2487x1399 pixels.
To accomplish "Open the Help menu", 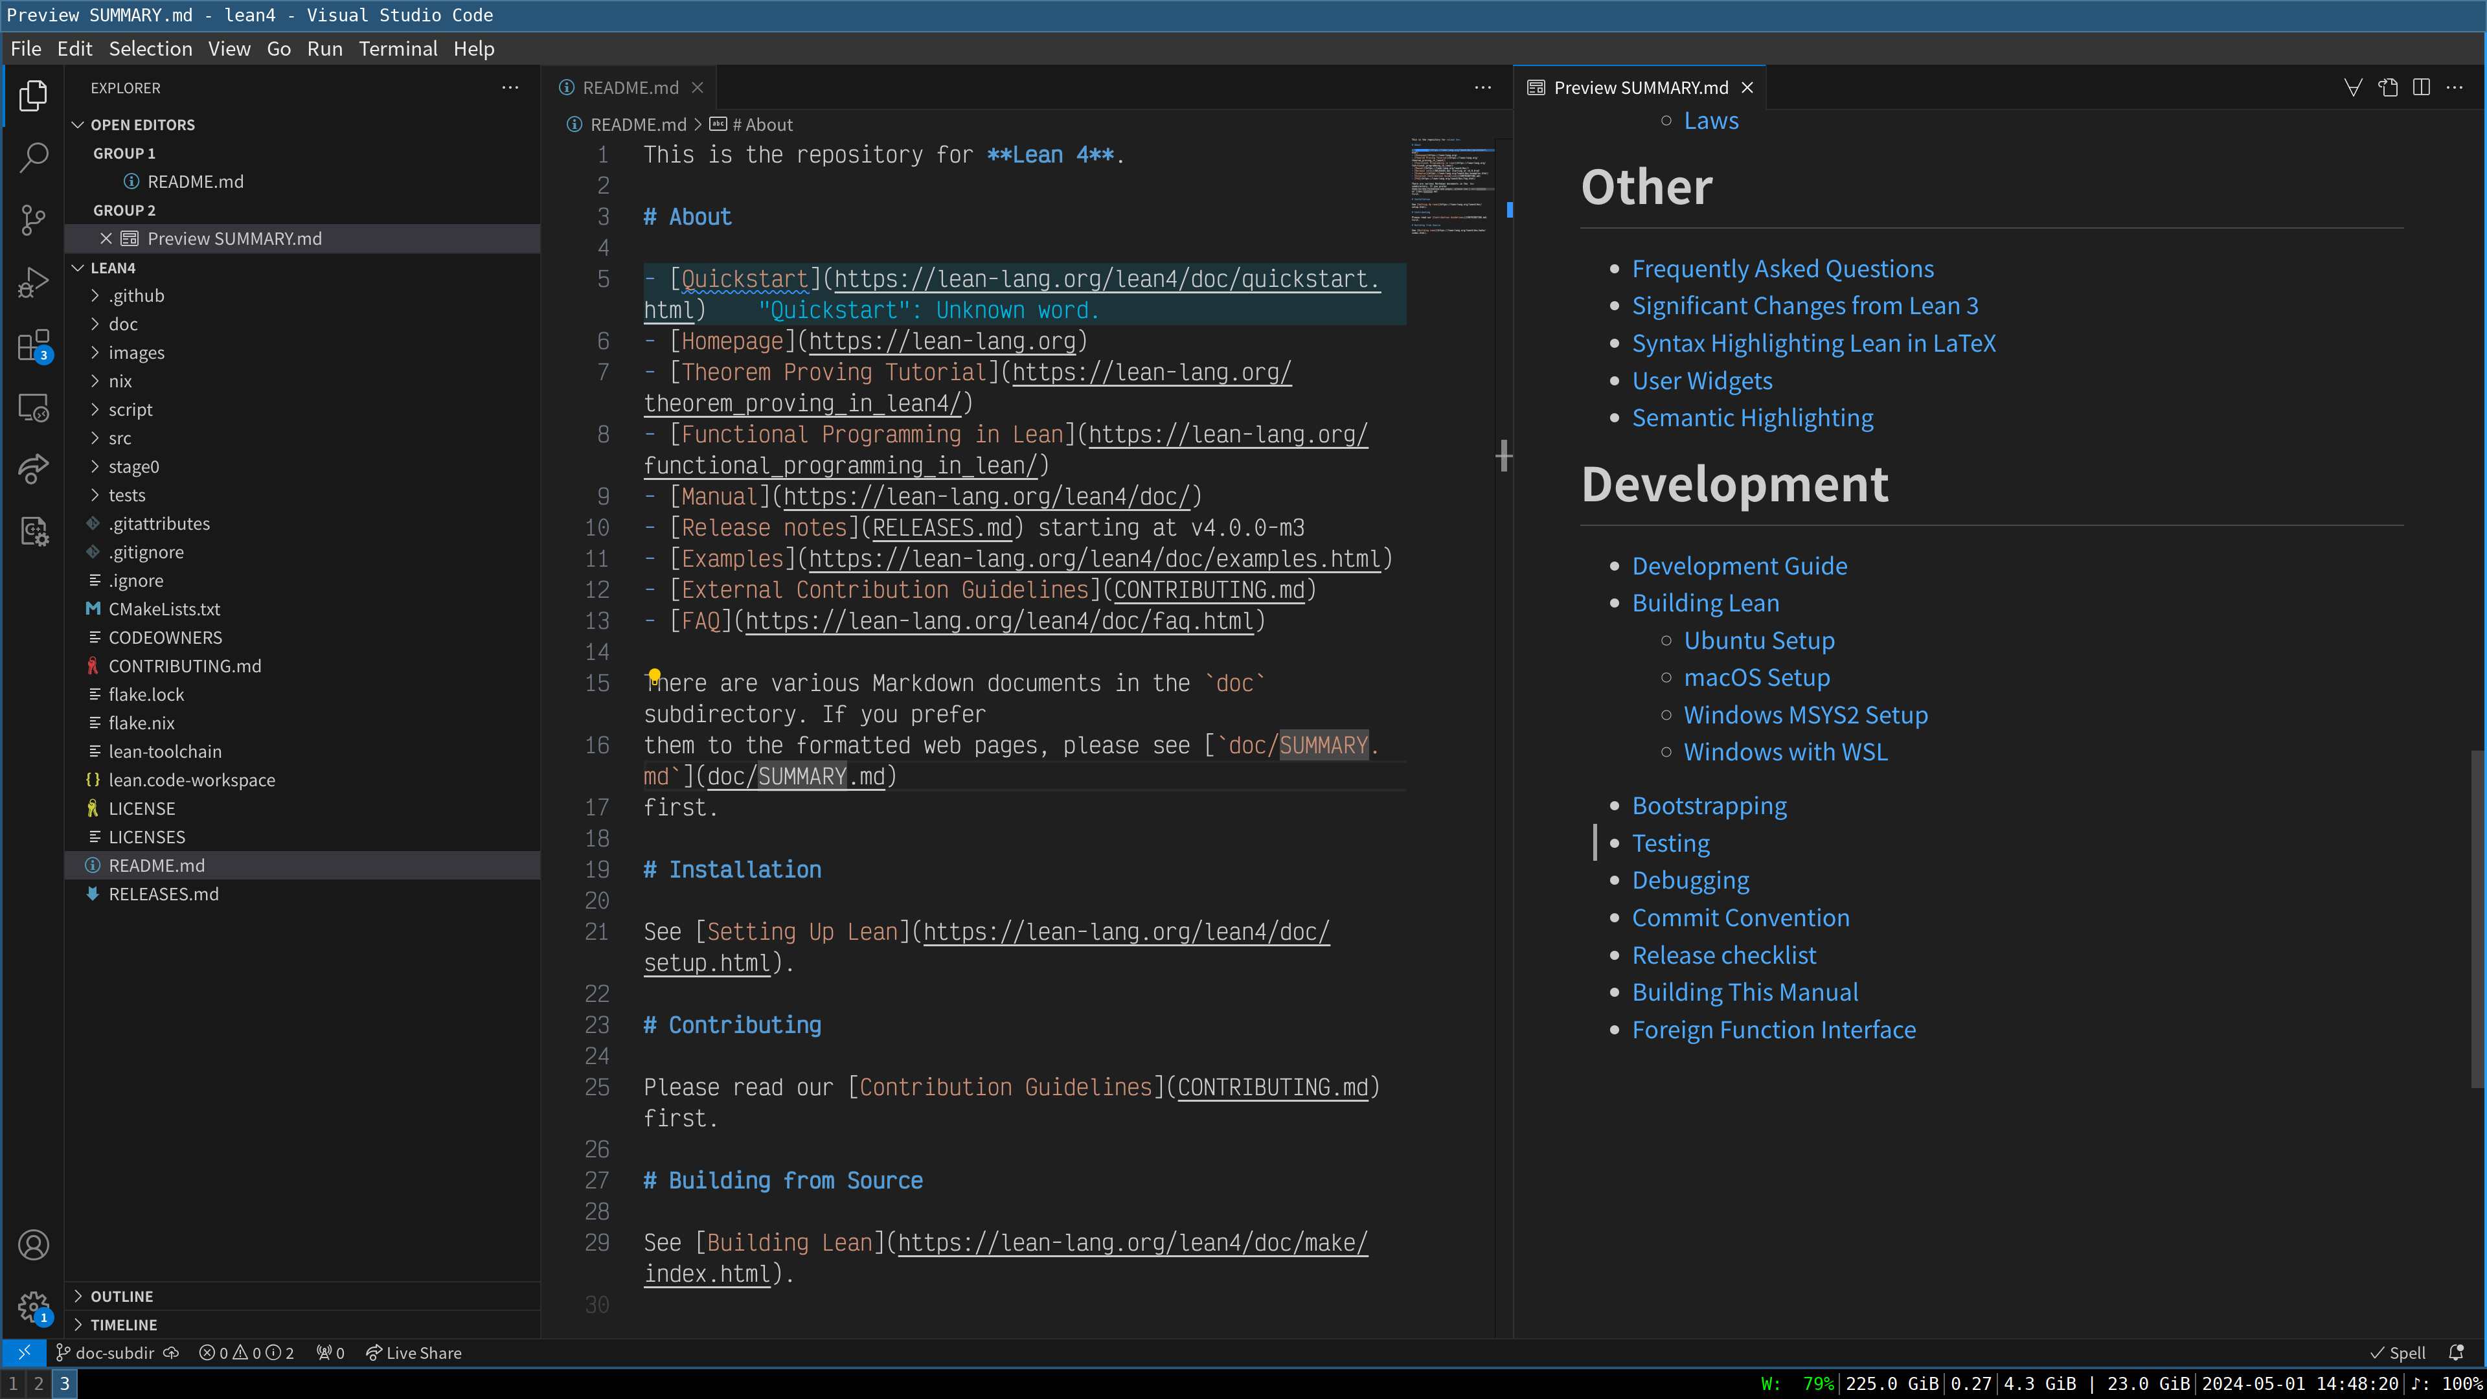I will [474, 49].
